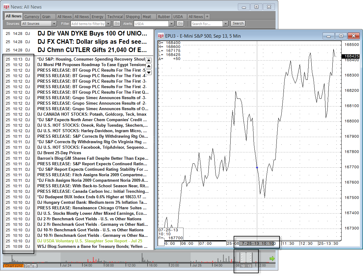The height and width of the screenshot is (276, 363).
Task: Click the scroll-to-top arrow in news list
Action: (x=149, y=60)
